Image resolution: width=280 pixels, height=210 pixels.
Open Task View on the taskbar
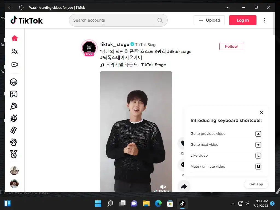click(122, 203)
